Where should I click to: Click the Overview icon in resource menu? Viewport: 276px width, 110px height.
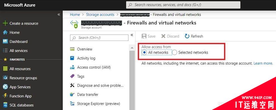point(72,49)
